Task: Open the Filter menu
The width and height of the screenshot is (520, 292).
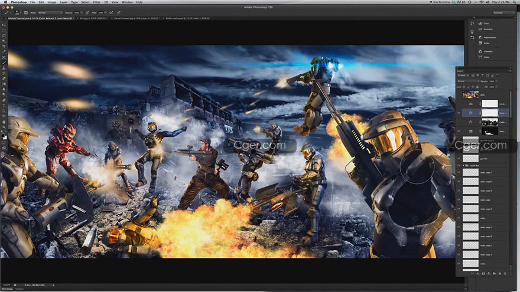Action: (96, 2)
